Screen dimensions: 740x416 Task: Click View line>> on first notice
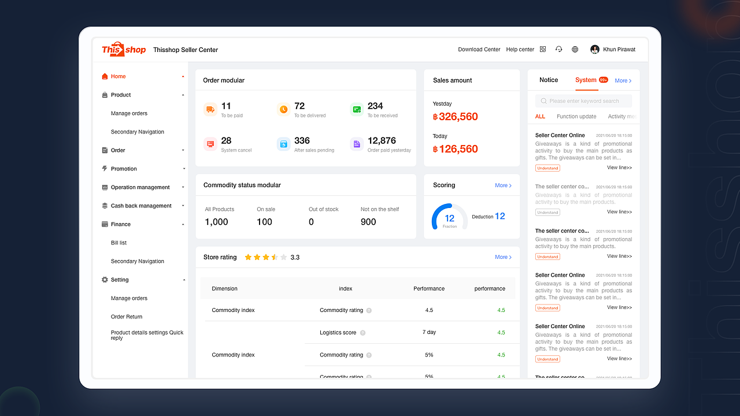619,168
